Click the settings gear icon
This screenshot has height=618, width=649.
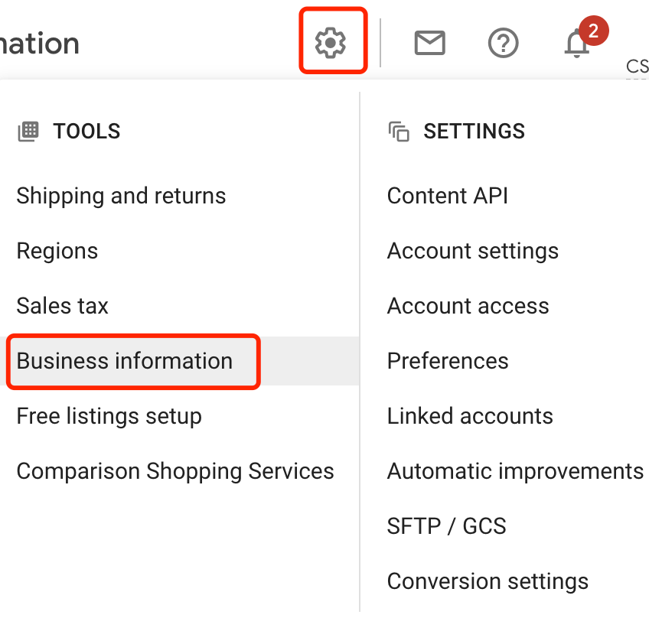click(331, 42)
